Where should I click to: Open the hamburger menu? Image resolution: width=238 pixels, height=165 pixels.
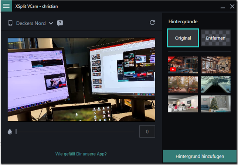click(x=6, y=6)
